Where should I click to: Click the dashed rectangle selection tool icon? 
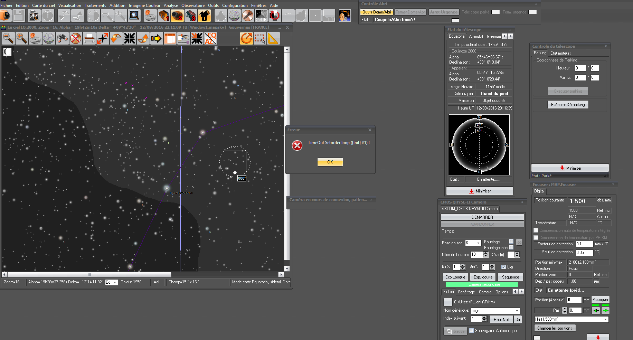[x=260, y=38]
